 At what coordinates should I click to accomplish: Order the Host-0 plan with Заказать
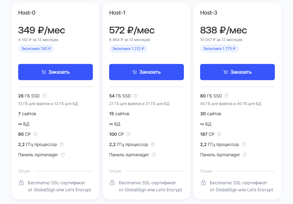56,72
